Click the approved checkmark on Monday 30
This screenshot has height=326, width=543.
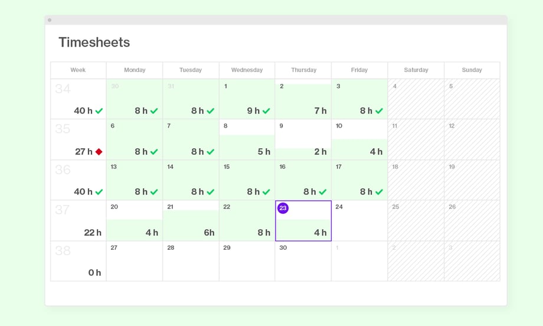click(x=154, y=111)
